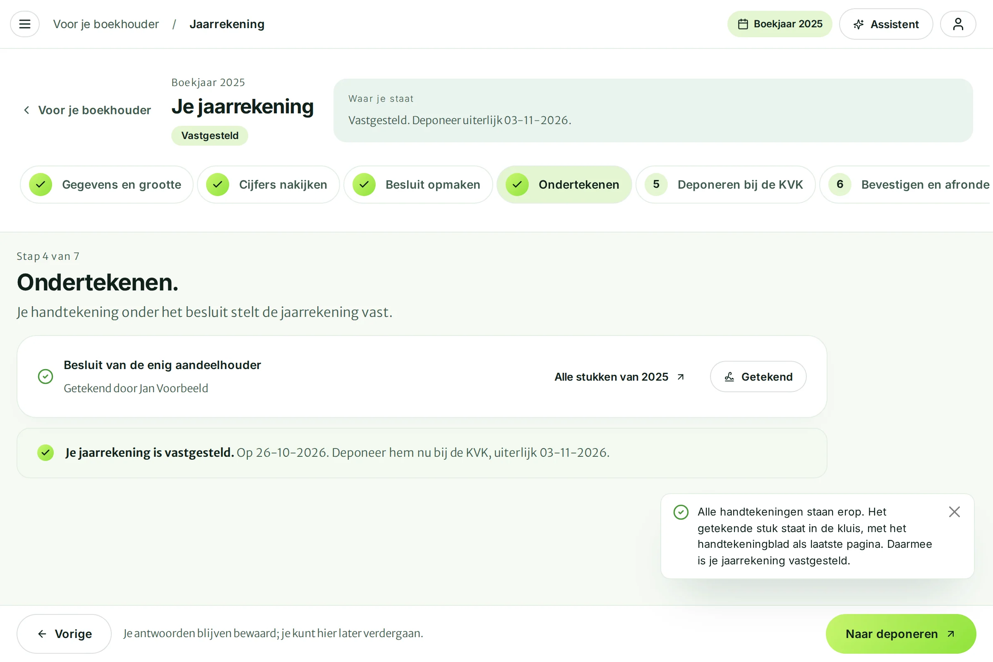
Task: Click 'Besluit van de enig aandeelhouder' title
Action: point(162,365)
